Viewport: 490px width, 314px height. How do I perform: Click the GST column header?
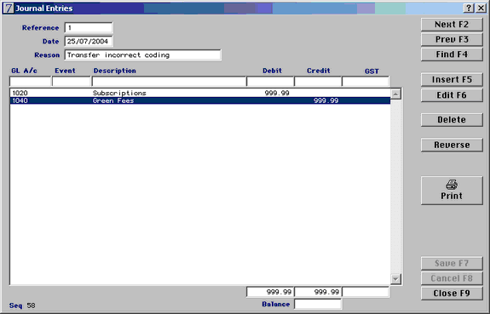click(372, 71)
